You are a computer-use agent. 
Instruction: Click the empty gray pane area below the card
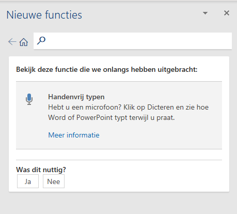(119, 203)
